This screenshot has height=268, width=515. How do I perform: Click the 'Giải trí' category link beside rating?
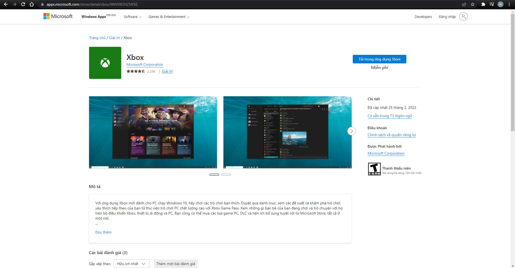click(167, 71)
